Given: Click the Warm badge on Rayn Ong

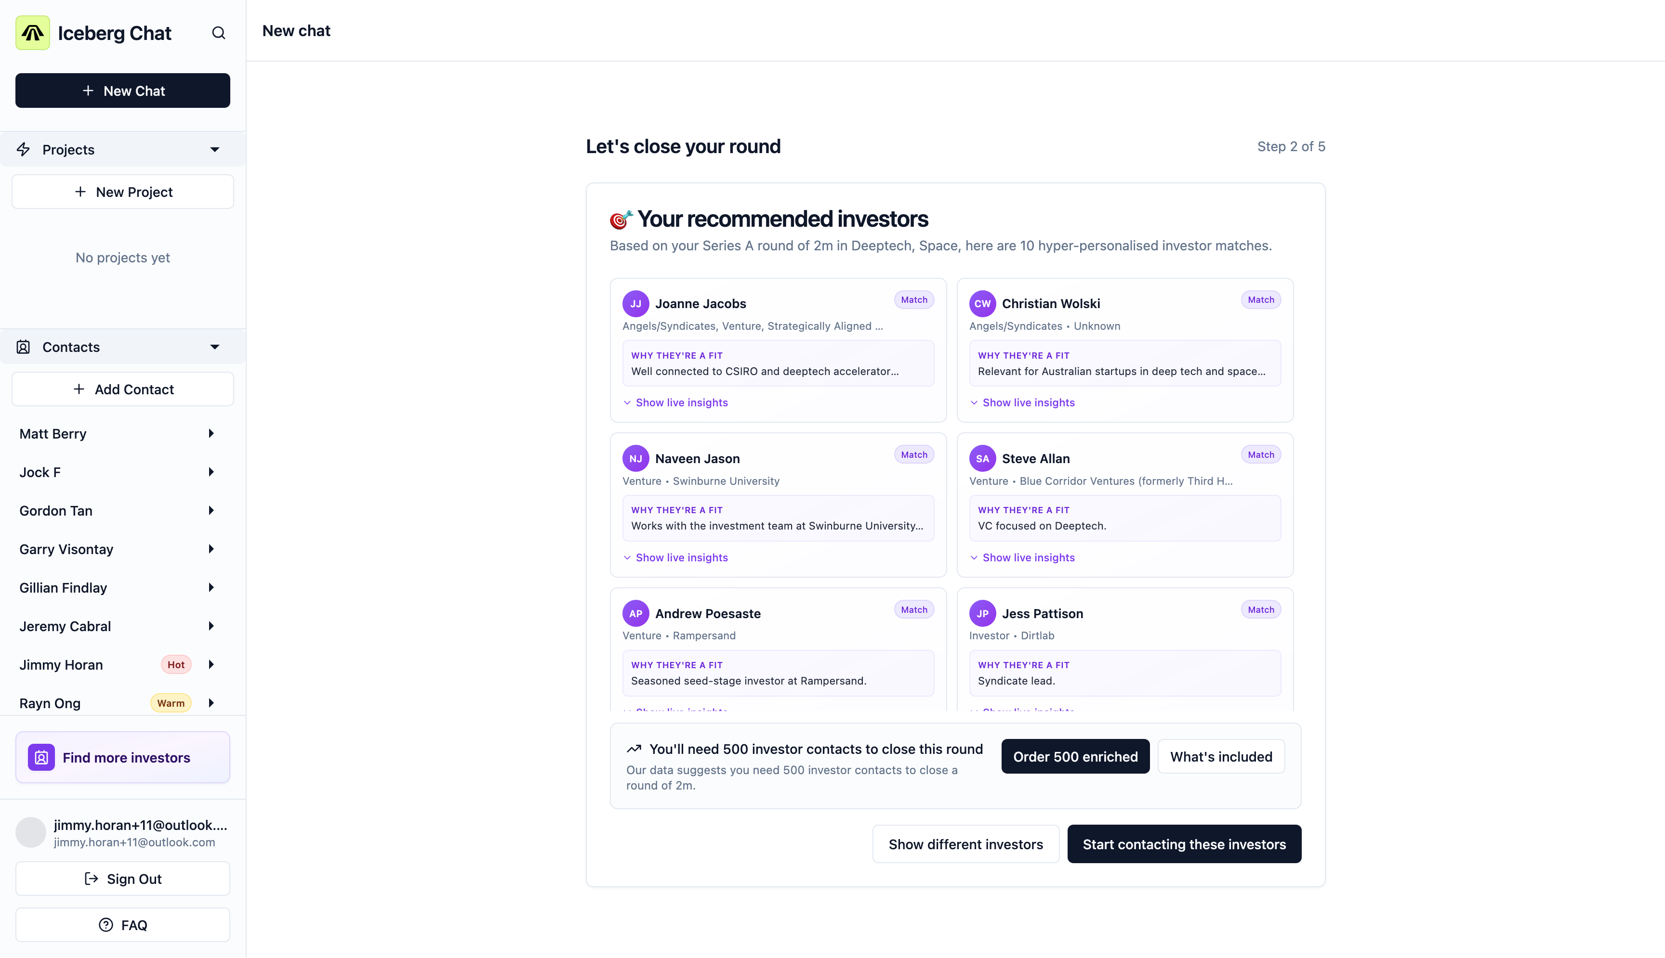Looking at the screenshot, I should pos(170,703).
